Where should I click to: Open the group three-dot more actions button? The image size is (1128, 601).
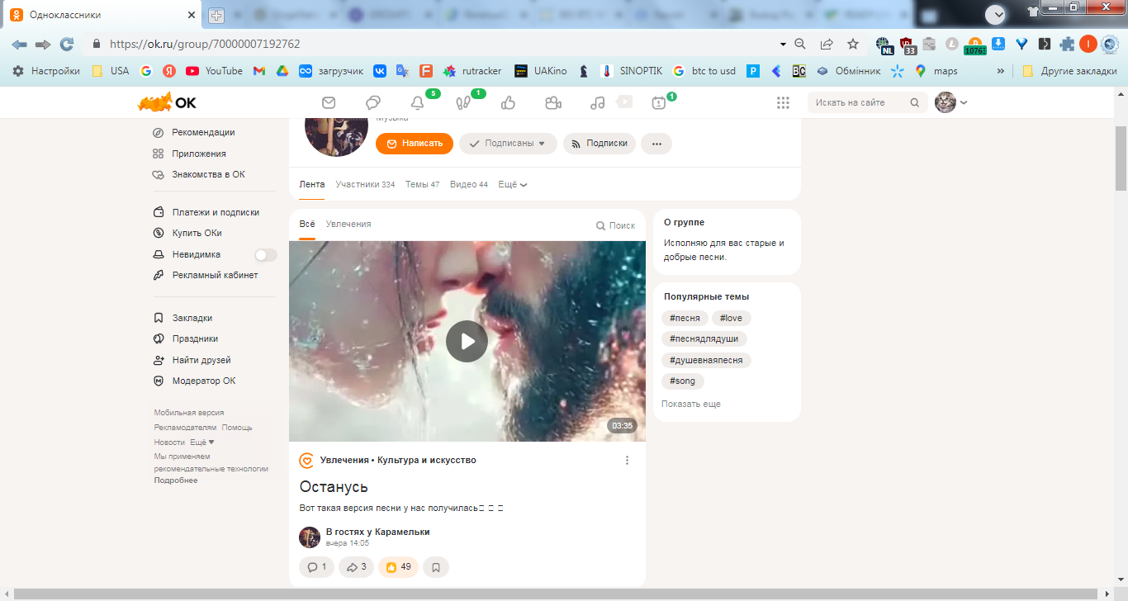tap(656, 144)
